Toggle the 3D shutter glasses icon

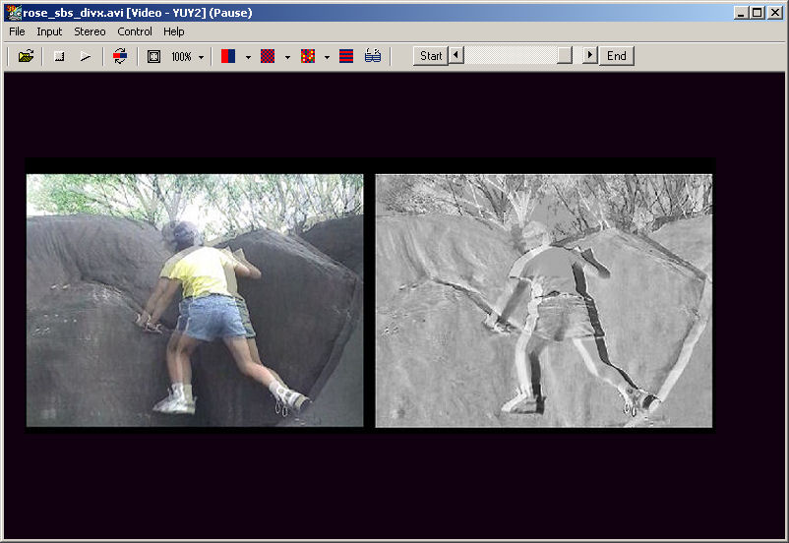coord(373,56)
